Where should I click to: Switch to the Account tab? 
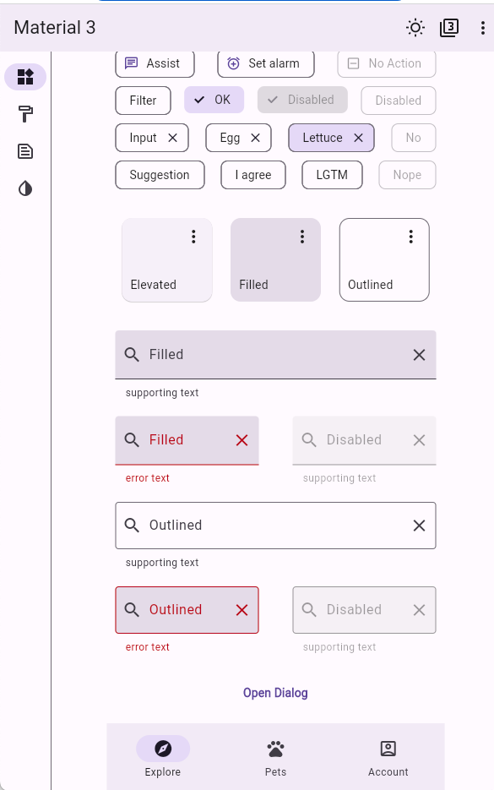coord(388,756)
